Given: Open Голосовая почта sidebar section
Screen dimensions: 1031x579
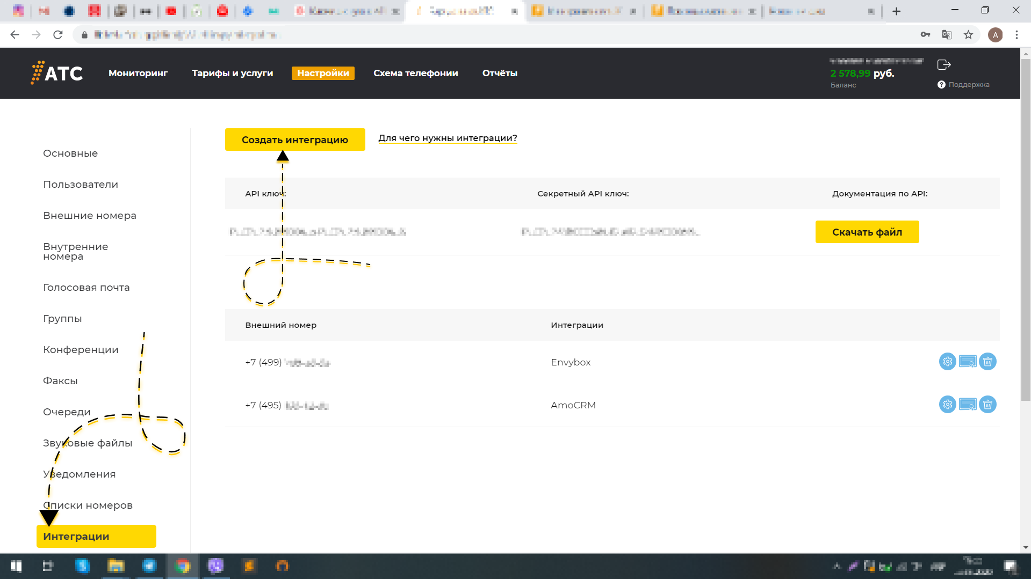Looking at the screenshot, I should (86, 288).
